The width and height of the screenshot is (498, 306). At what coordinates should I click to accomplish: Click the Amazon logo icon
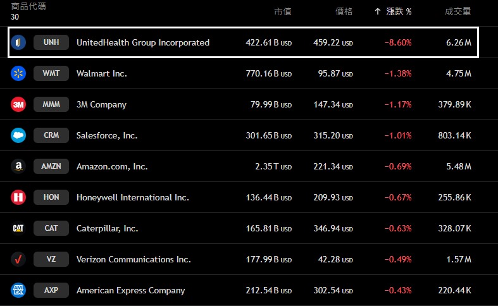click(18, 166)
